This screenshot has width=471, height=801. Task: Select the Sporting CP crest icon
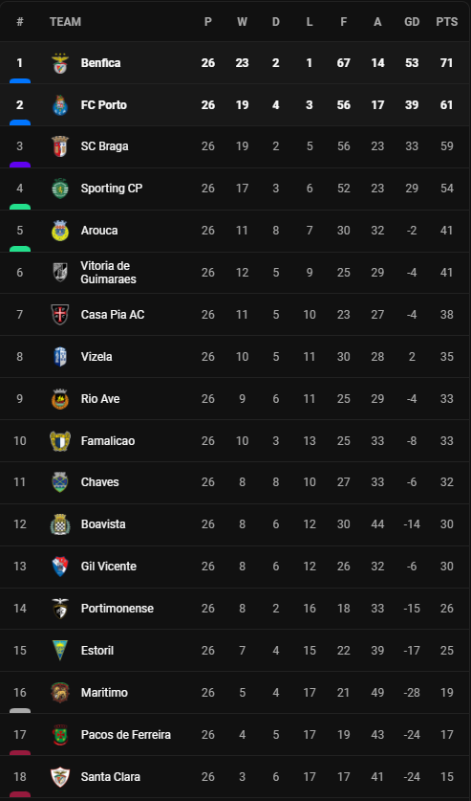[60, 189]
